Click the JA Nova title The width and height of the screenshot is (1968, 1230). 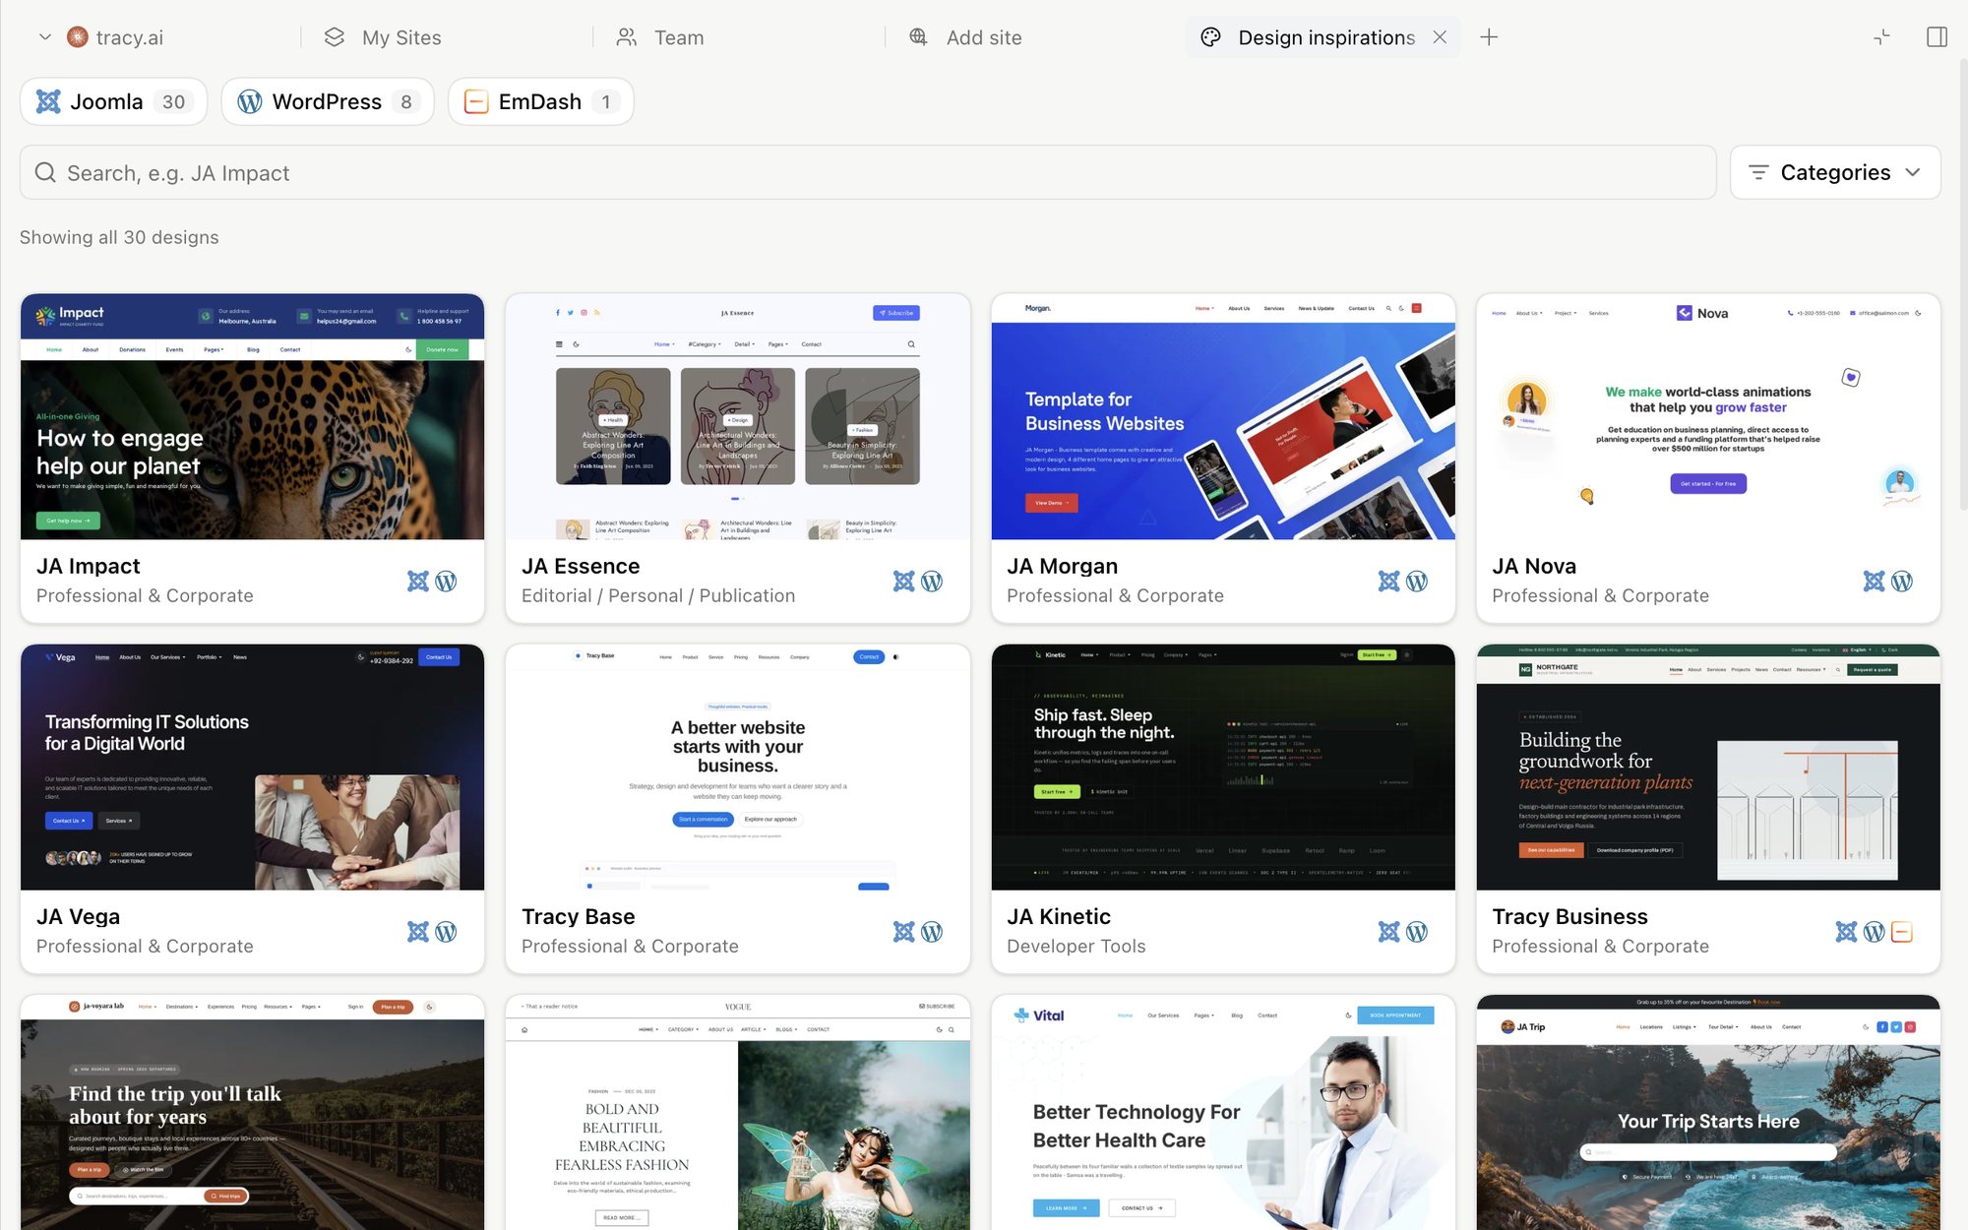pos(1534,566)
